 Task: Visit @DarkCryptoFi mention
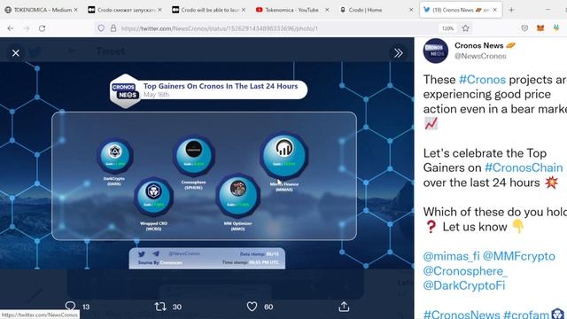pyautogui.click(x=464, y=285)
